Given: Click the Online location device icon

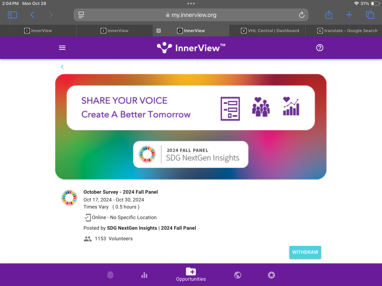Looking at the screenshot, I should point(87,217).
